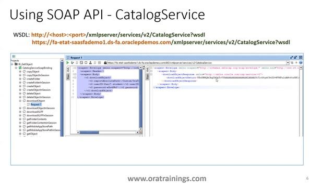Image resolution: width=334 pixels, height=187 pixels.
Task: Click the operation icon beside downloadObject
Action: coord(24,101)
